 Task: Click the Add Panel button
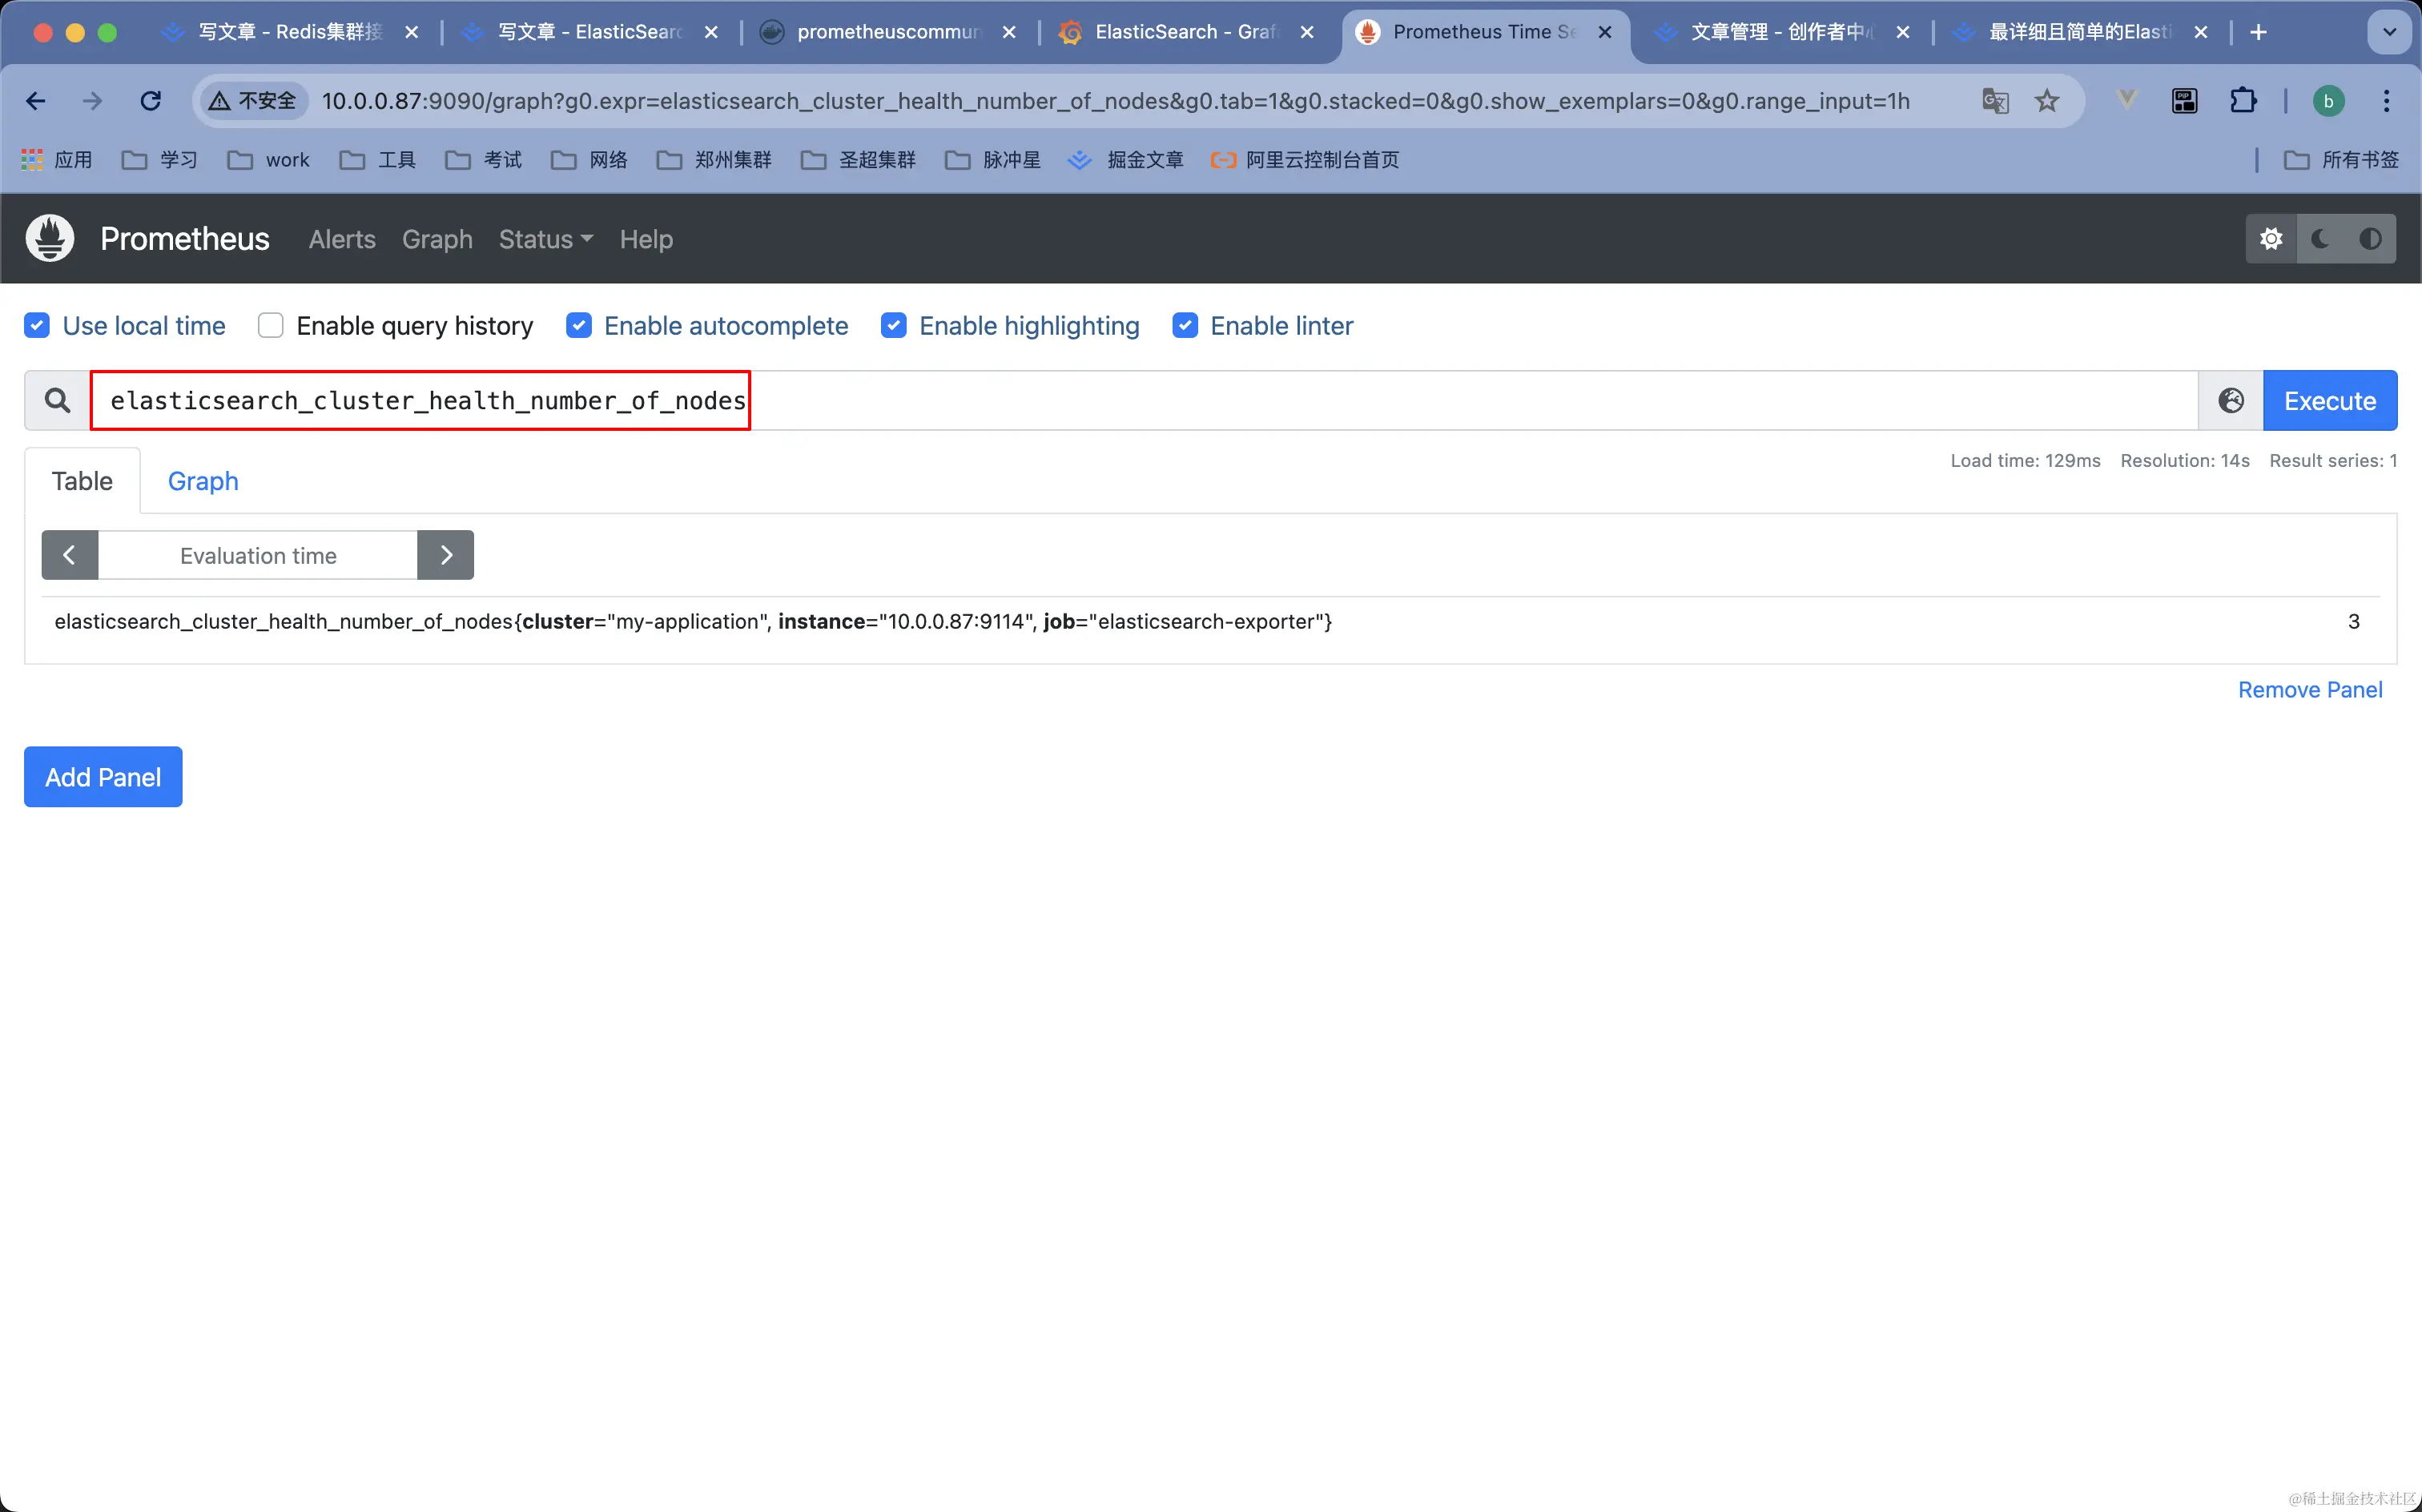[103, 777]
